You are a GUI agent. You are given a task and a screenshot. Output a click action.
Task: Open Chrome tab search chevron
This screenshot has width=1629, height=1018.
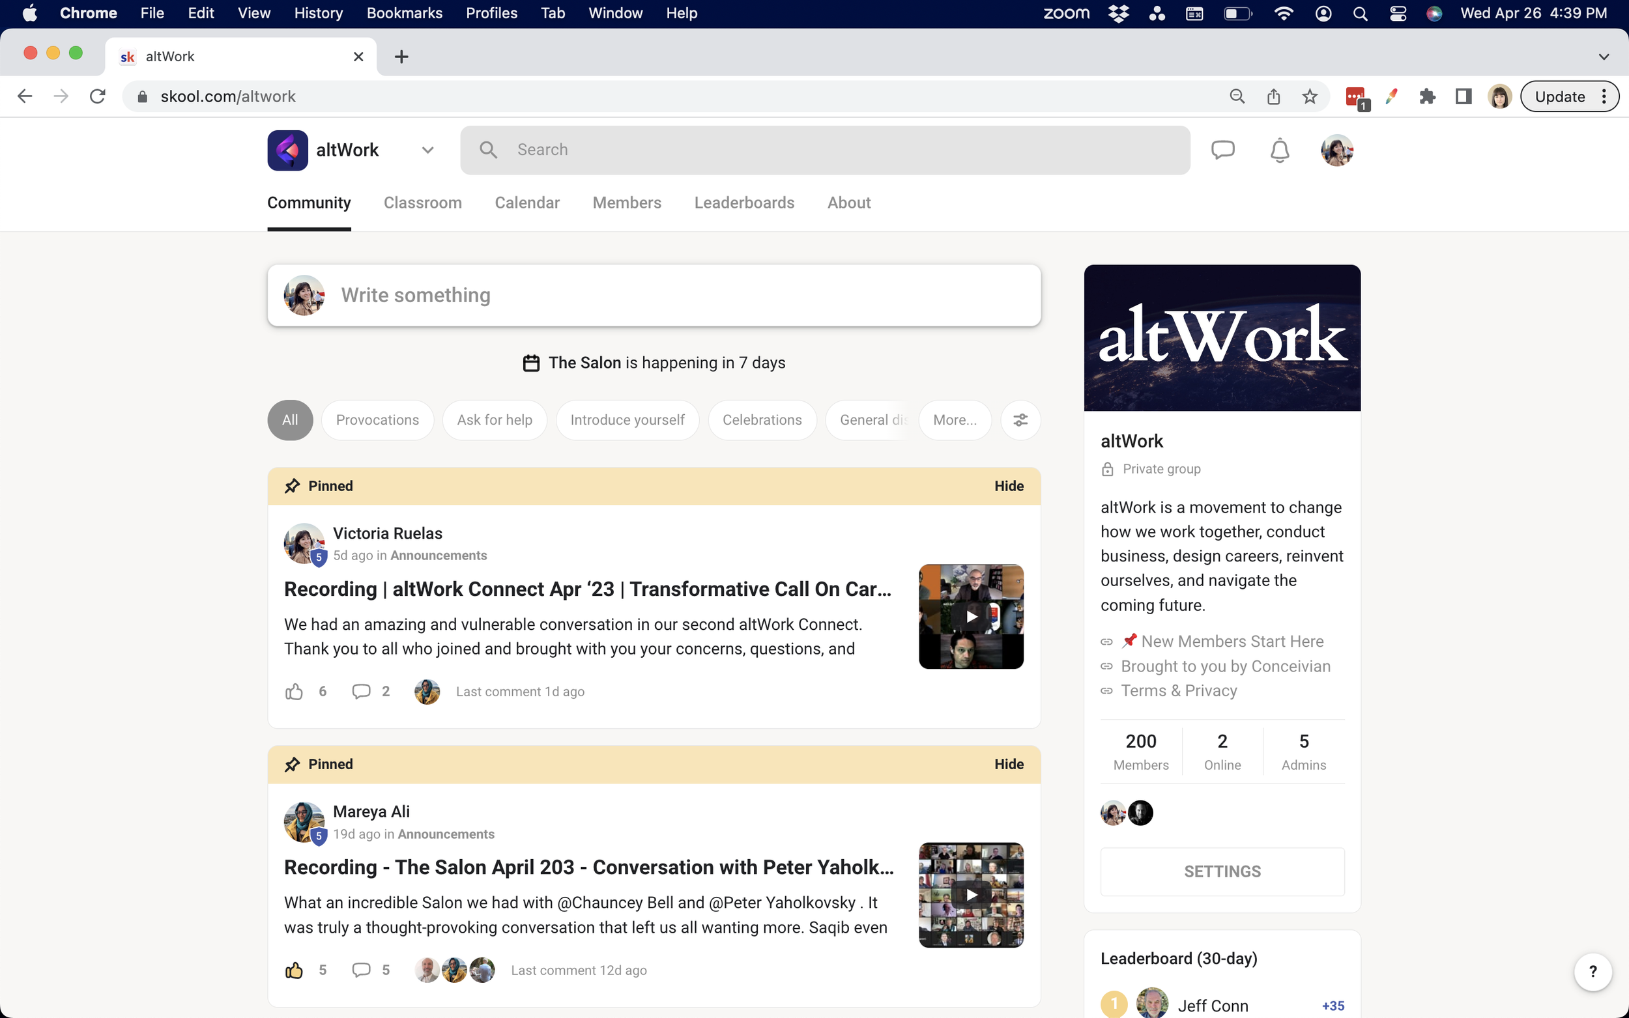(1604, 57)
